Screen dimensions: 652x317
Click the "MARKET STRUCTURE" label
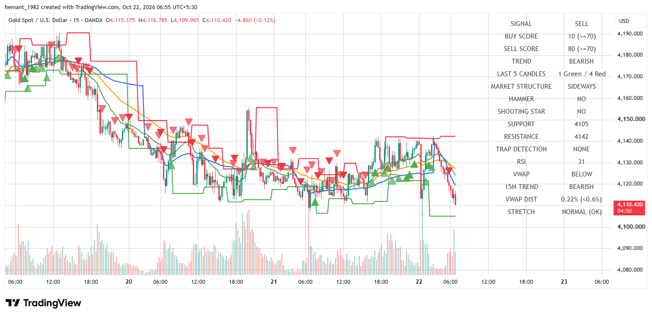pos(521,86)
